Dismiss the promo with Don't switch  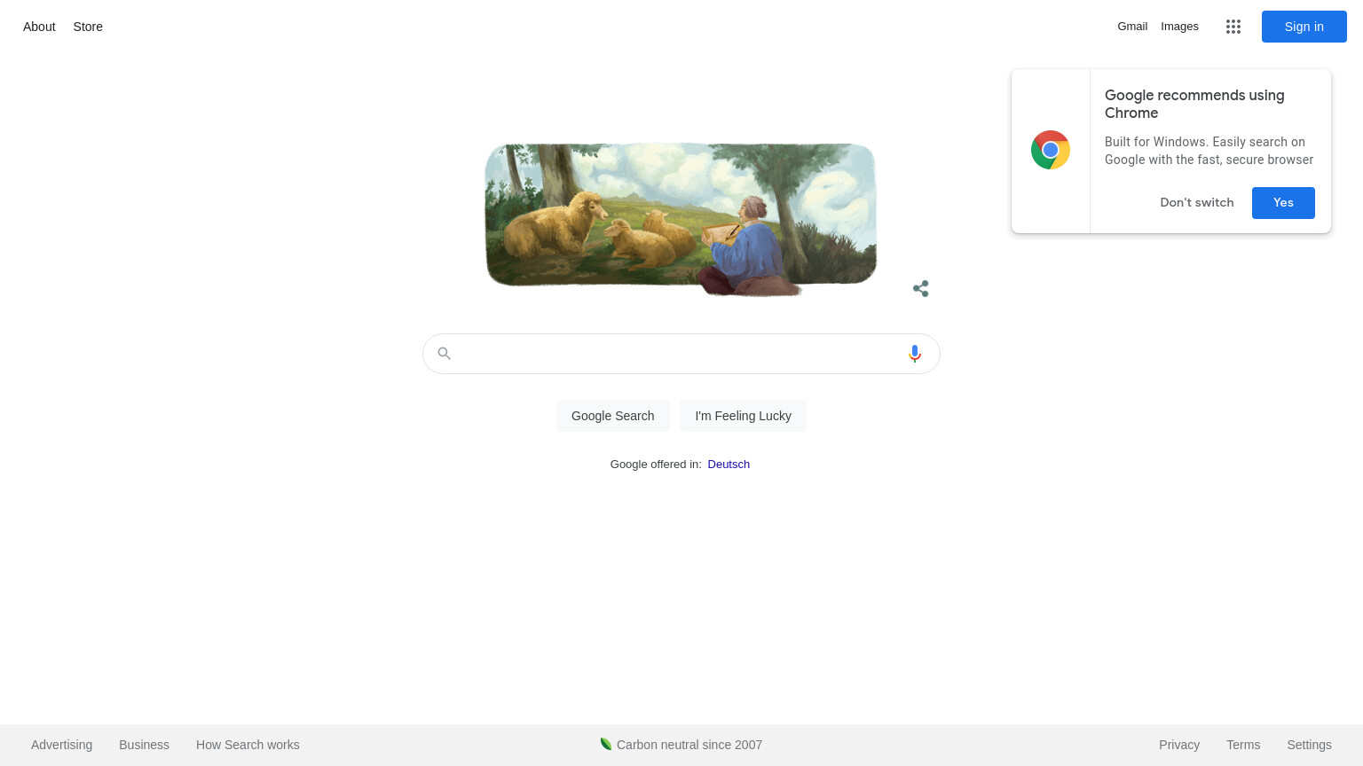(x=1197, y=202)
